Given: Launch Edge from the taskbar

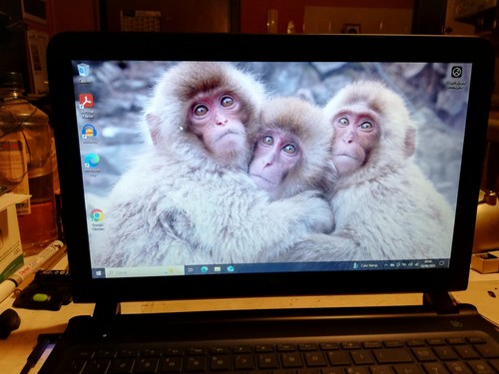Looking at the screenshot, I should tap(205, 269).
